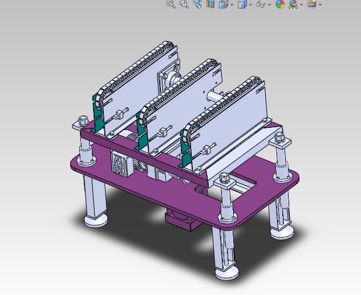This screenshot has height=295, width=361.
Task: Open the Display Style dropdown arrow
Action: coord(250,5)
